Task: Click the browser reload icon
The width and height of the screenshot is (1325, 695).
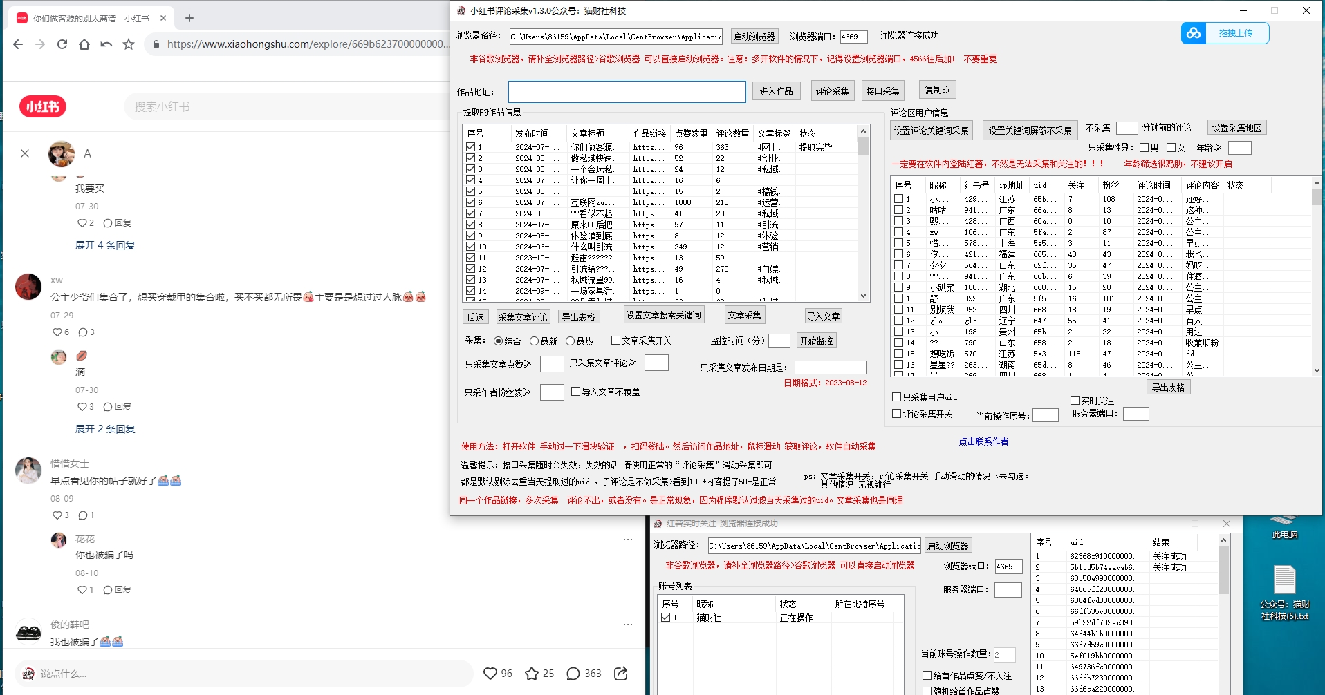Action: point(62,44)
